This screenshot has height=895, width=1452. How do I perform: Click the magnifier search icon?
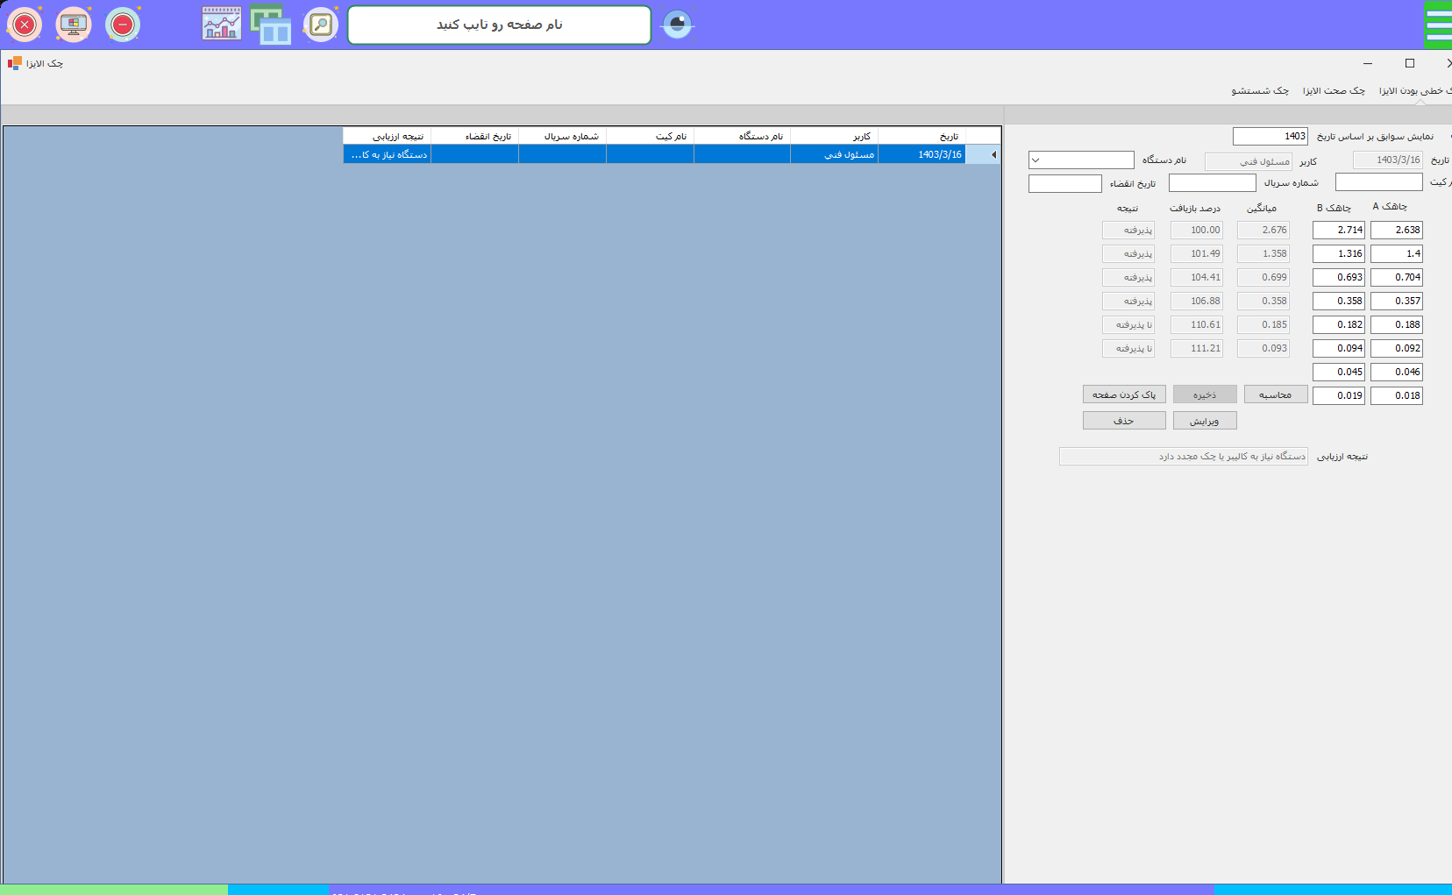tap(321, 25)
